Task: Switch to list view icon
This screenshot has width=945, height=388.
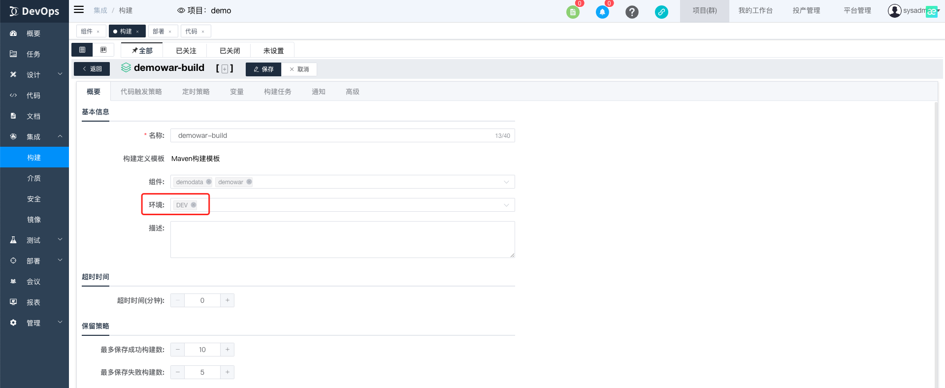Action: tap(82, 50)
